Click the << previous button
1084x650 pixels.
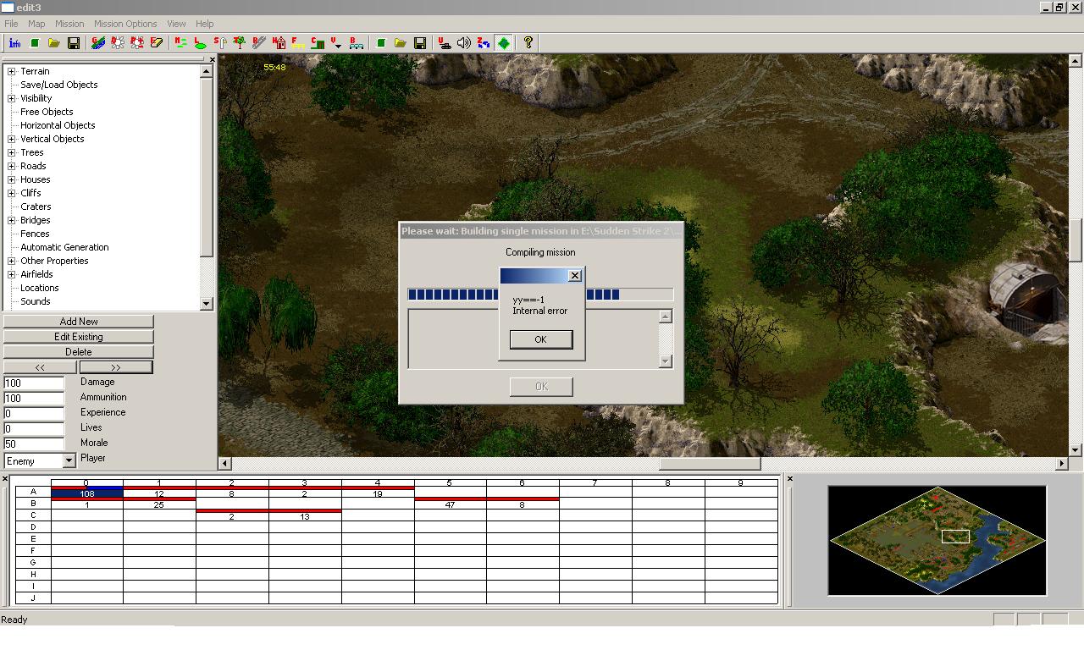coord(40,367)
